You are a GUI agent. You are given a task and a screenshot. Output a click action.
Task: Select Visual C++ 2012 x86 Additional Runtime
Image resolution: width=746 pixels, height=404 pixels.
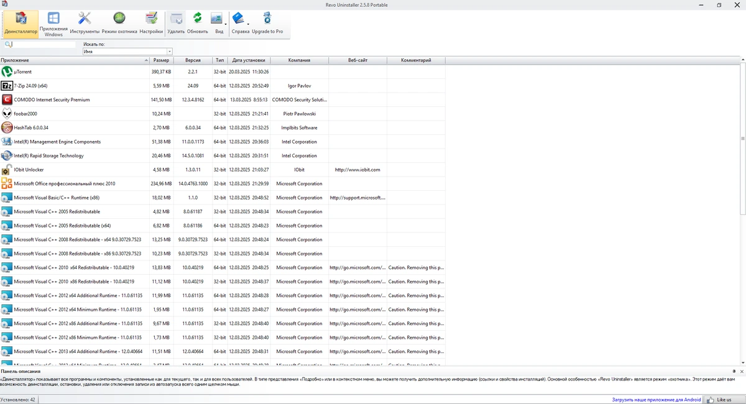(223, 324)
